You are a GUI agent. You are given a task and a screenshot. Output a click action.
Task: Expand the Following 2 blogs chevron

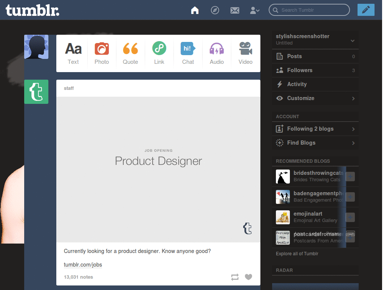(353, 129)
